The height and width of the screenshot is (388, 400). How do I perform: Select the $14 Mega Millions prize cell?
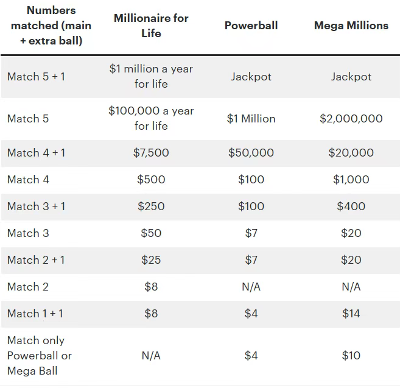tap(351, 314)
